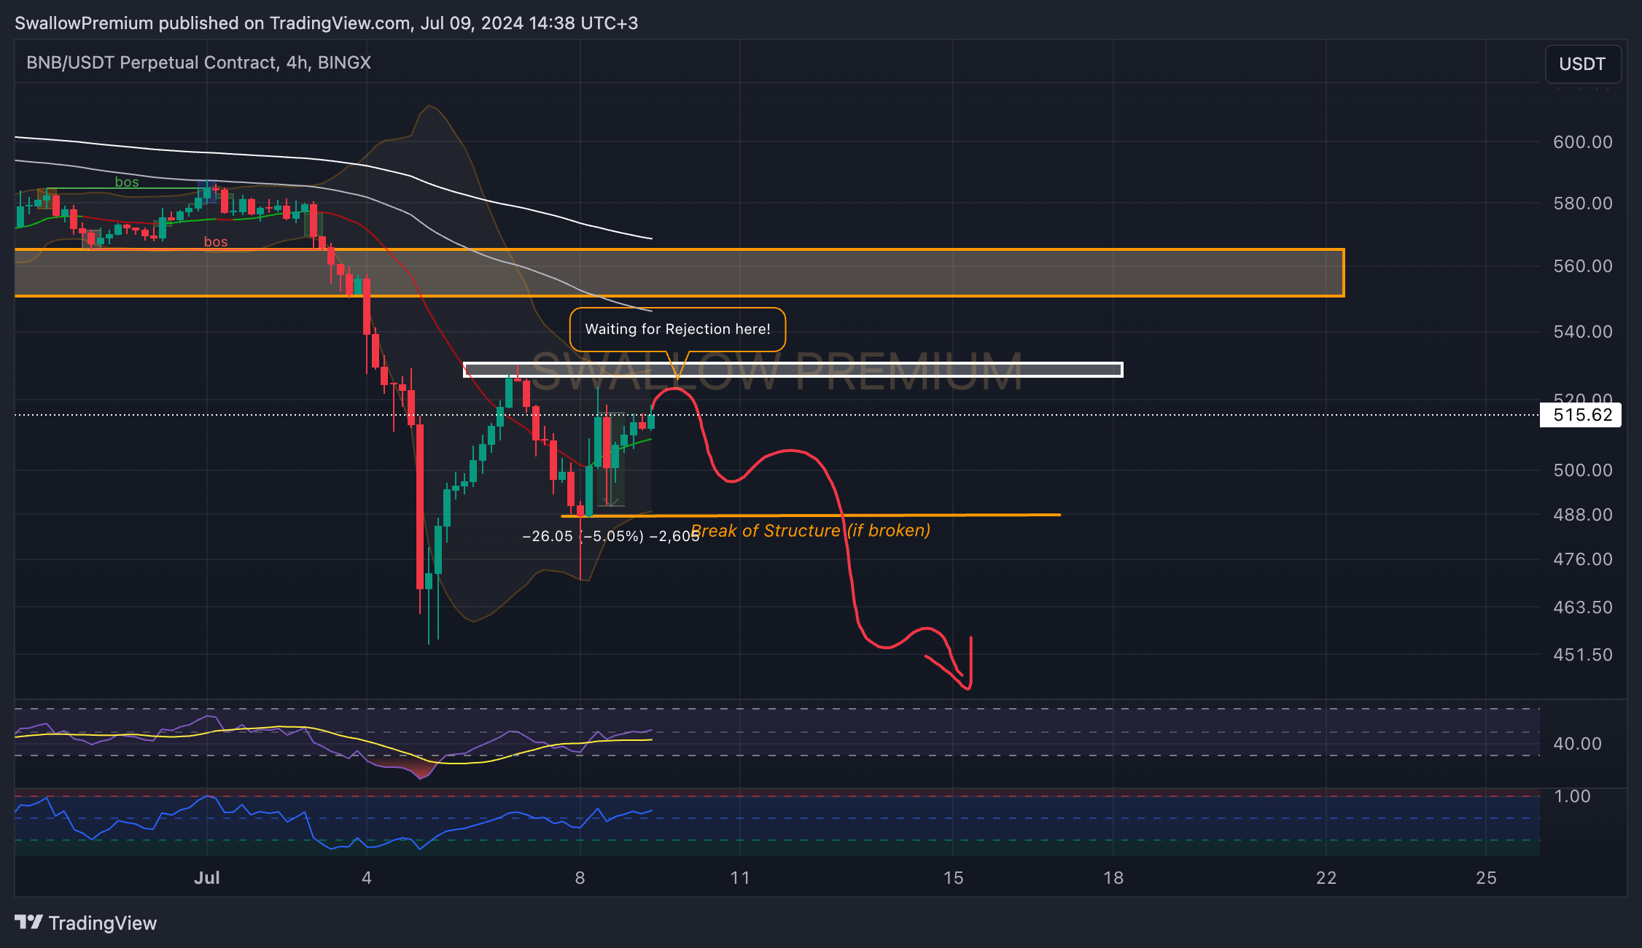Click the 580.00 price axis label
Viewport: 1642px width, 948px height.
tap(1583, 203)
